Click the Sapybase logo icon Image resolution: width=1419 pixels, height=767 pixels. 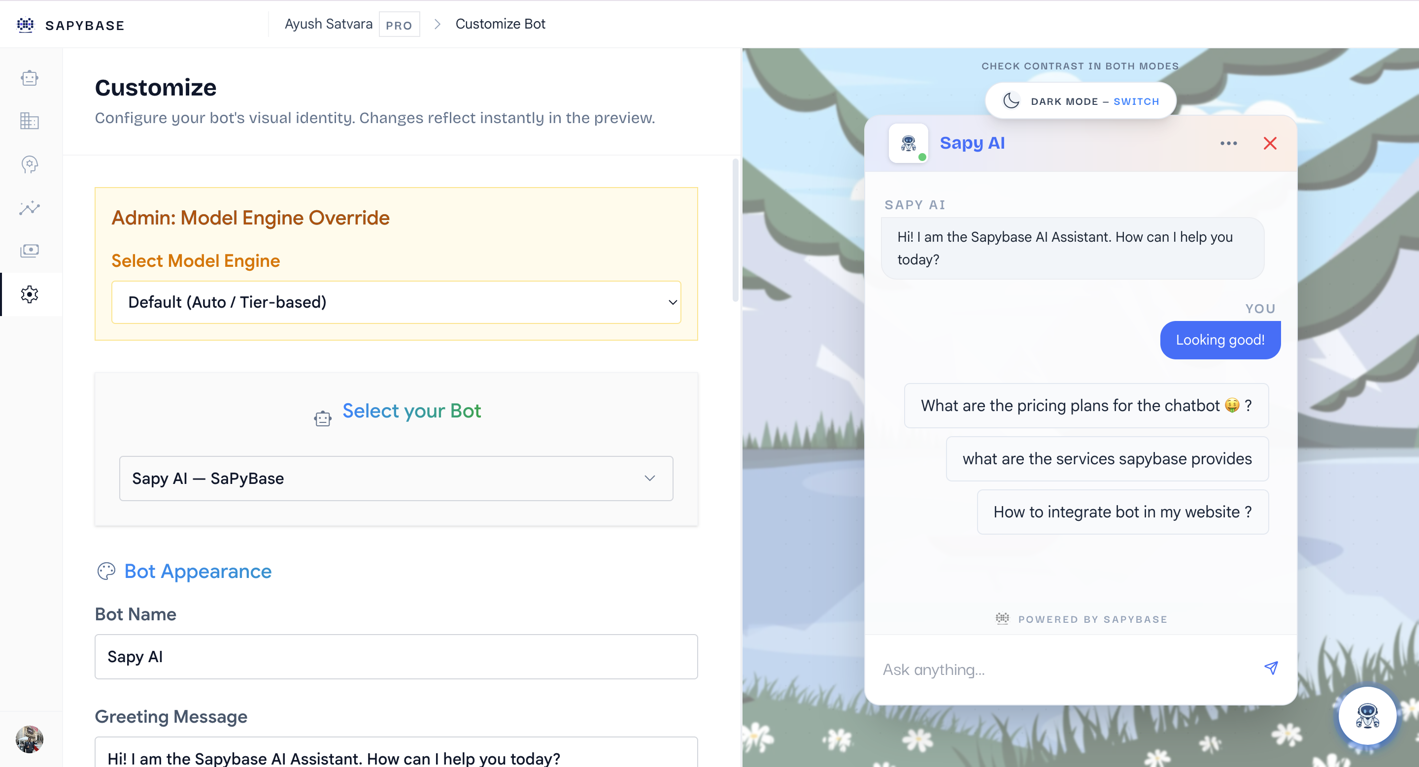point(25,25)
